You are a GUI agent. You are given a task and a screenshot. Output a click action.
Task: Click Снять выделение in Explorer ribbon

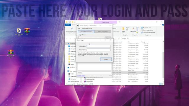pyautogui.click(x=147, y=30)
